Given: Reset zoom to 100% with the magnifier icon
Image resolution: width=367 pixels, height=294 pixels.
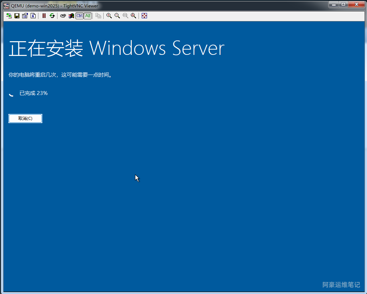Looking at the screenshot, I should (125, 16).
